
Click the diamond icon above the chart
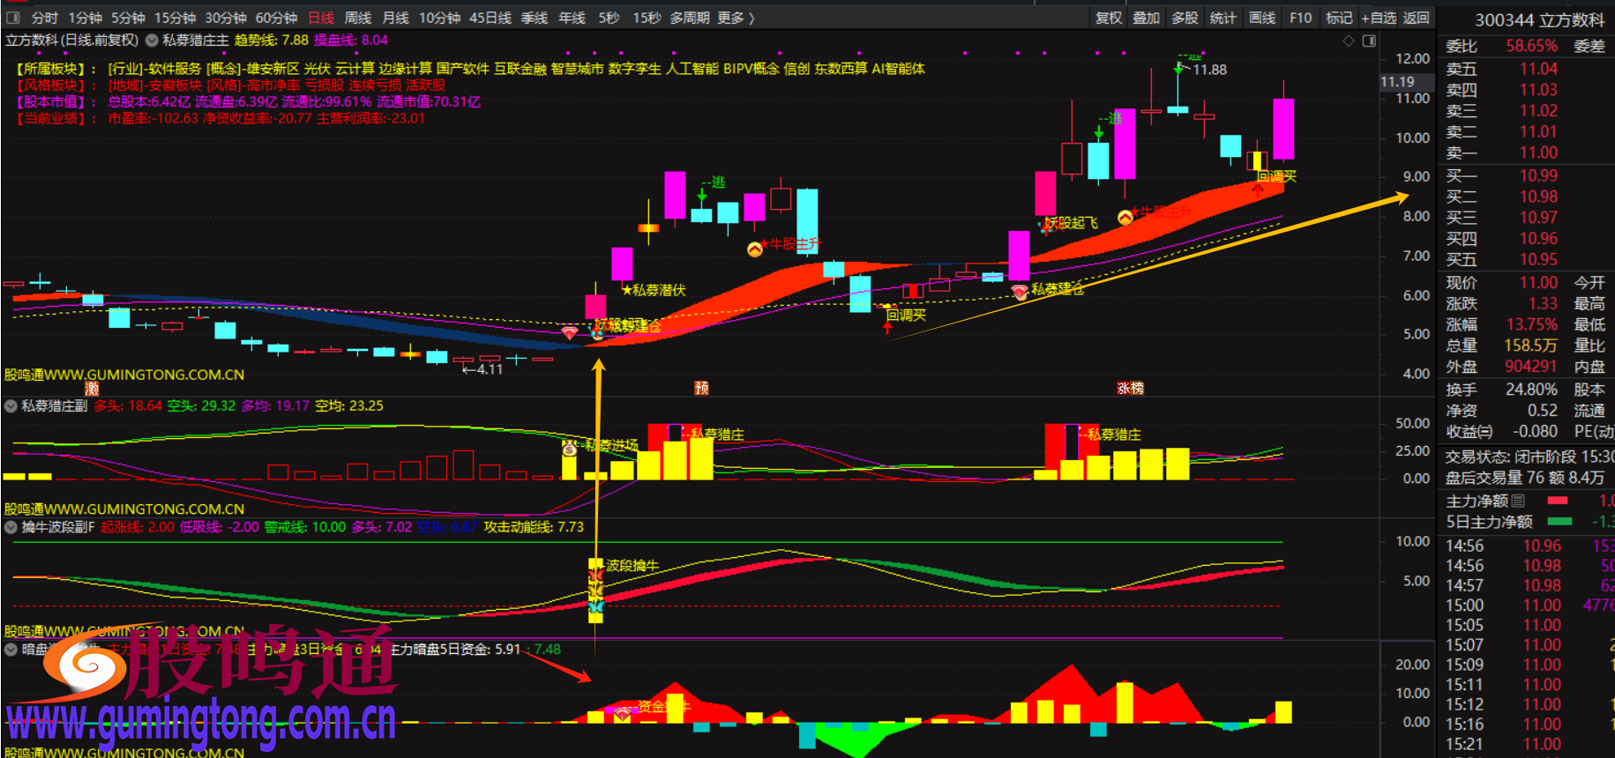pos(1349,41)
